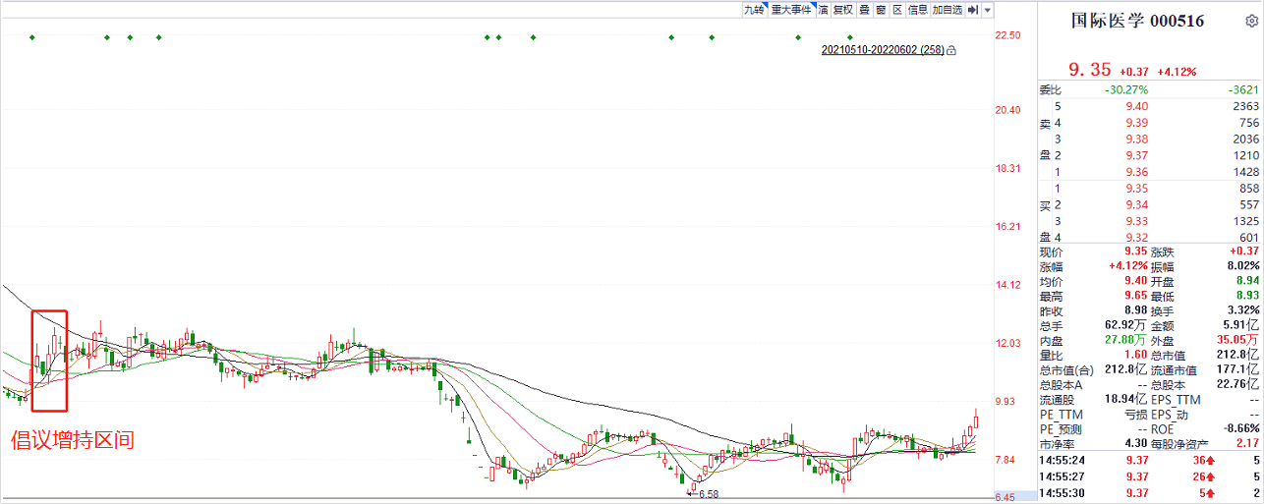Click the 国际医学 000516 stock title
The height and width of the screenshot is (504, 1264).
click(1136, 21)
